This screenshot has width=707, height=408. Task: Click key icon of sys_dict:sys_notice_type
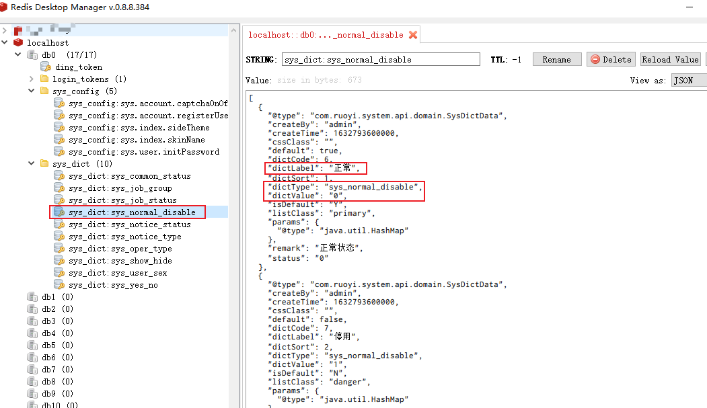tap(59, 236)
